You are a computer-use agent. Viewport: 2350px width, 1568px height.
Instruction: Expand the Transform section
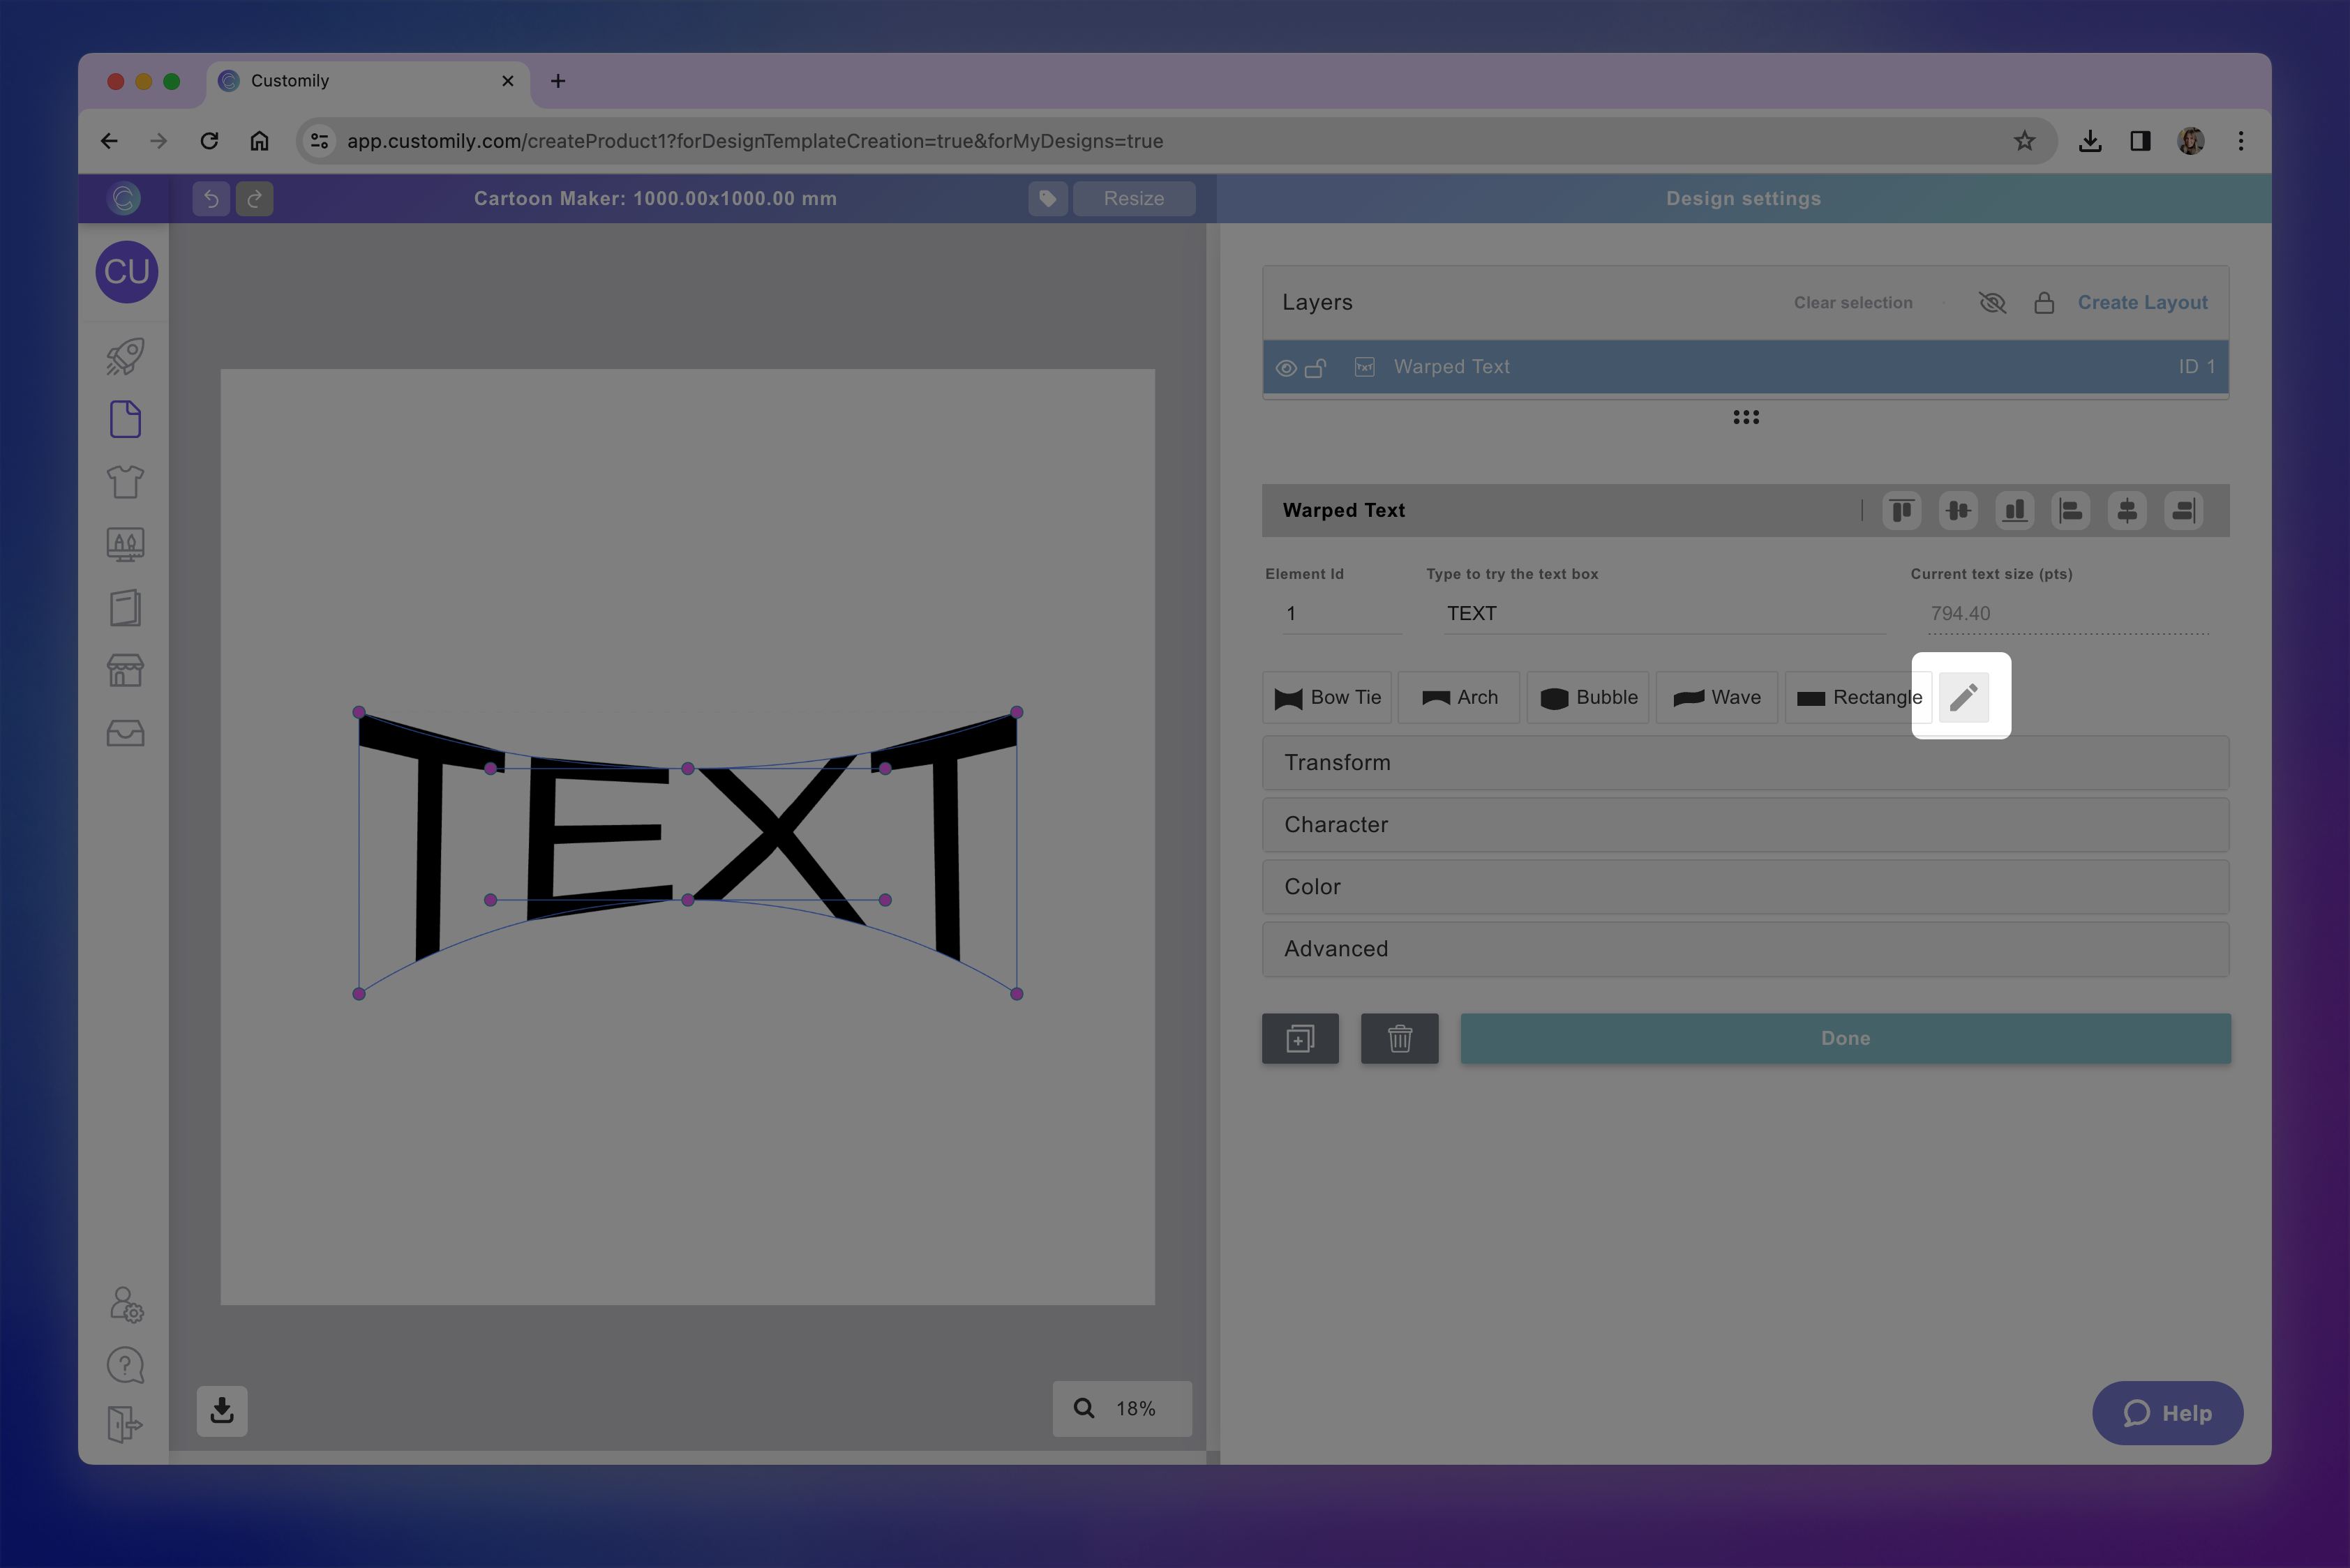point(1745,762)
